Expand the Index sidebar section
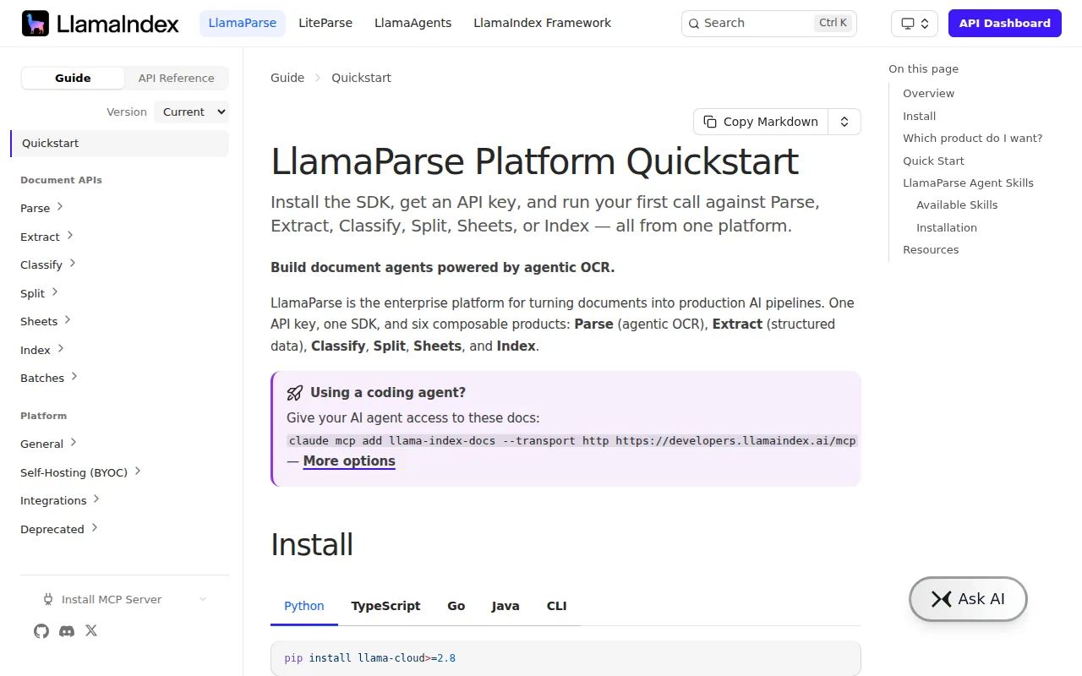Viewport: 1082px width, 676px height. click(43, 350)
